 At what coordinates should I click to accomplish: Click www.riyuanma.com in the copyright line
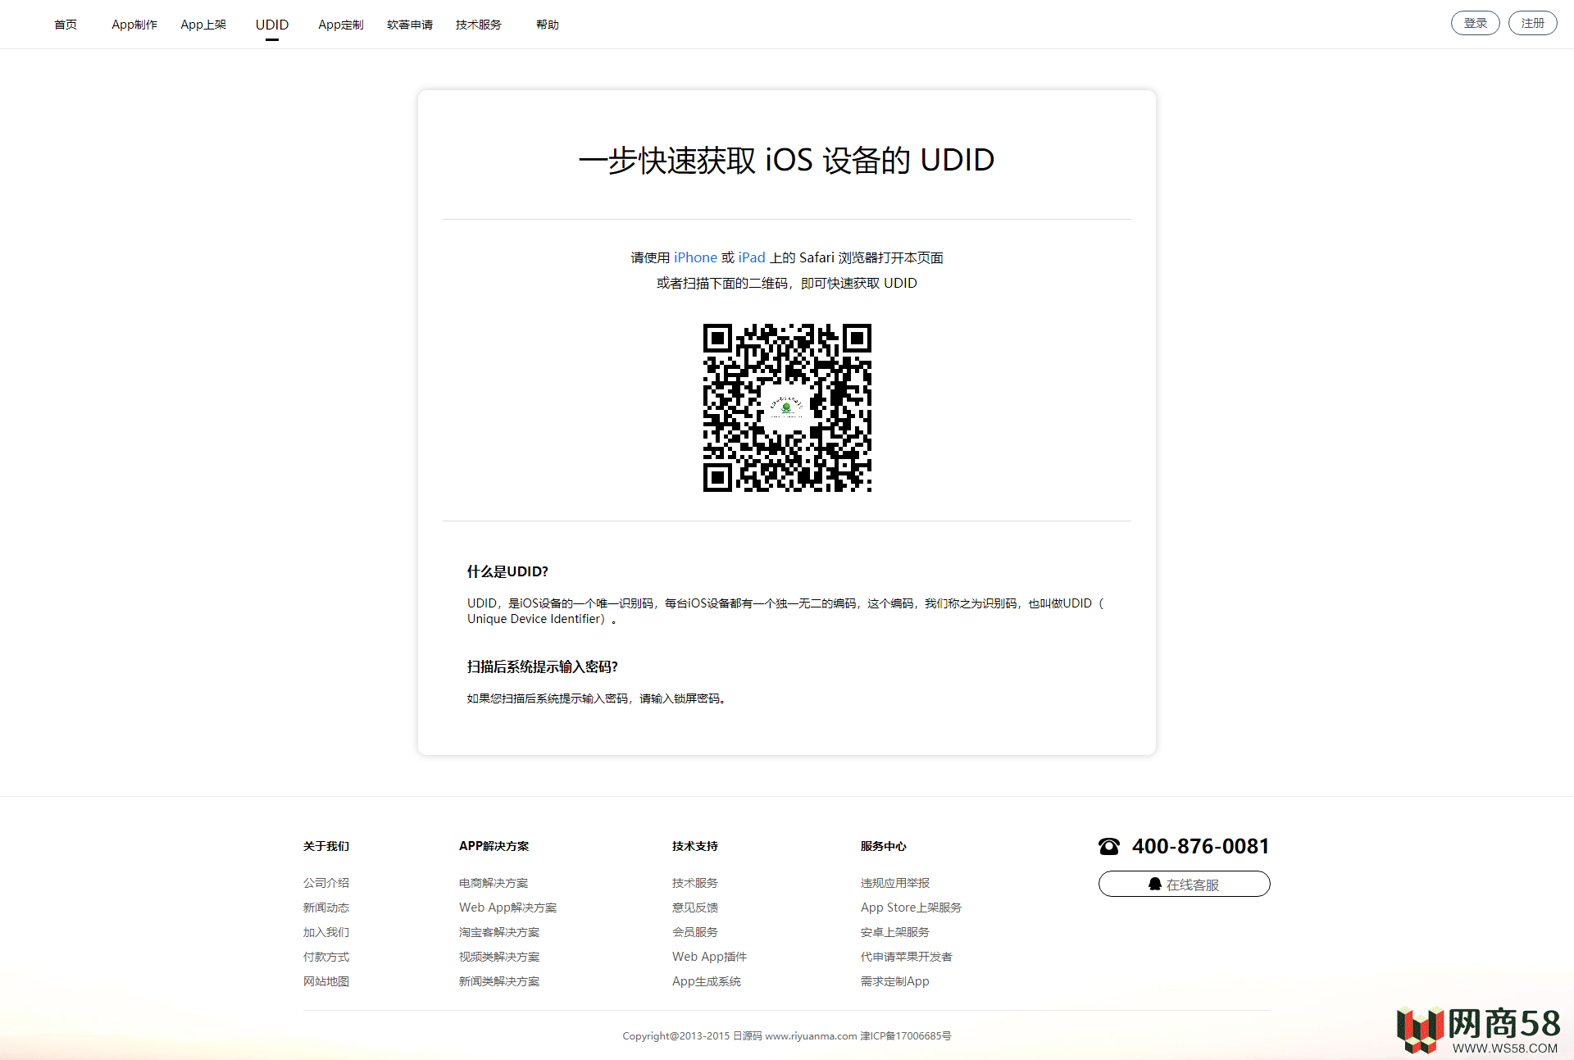pyautogui.click(x=811, y=1036)
